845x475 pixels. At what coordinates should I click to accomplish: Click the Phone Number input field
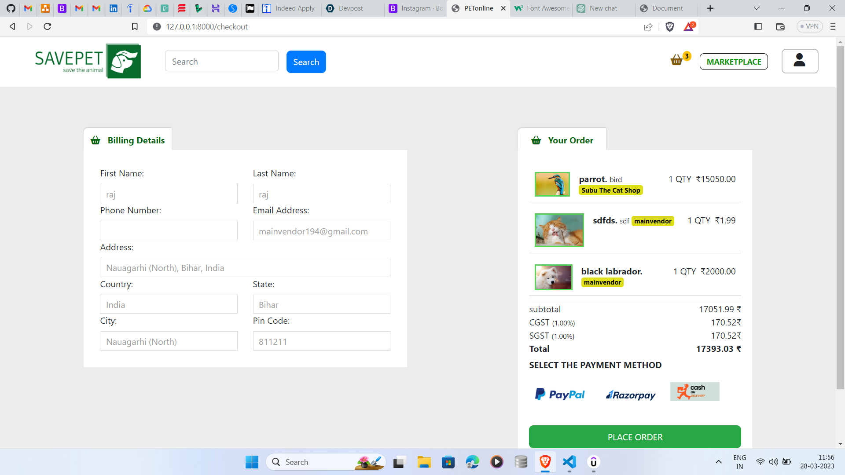[169, 230]
